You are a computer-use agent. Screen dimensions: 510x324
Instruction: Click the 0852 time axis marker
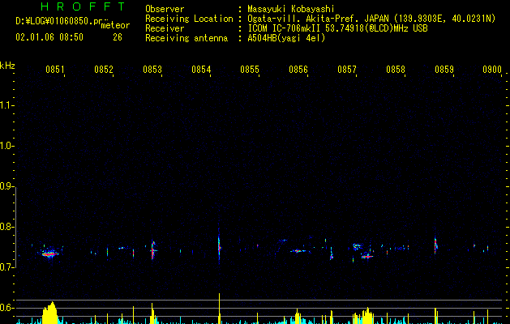pos(104,70)
